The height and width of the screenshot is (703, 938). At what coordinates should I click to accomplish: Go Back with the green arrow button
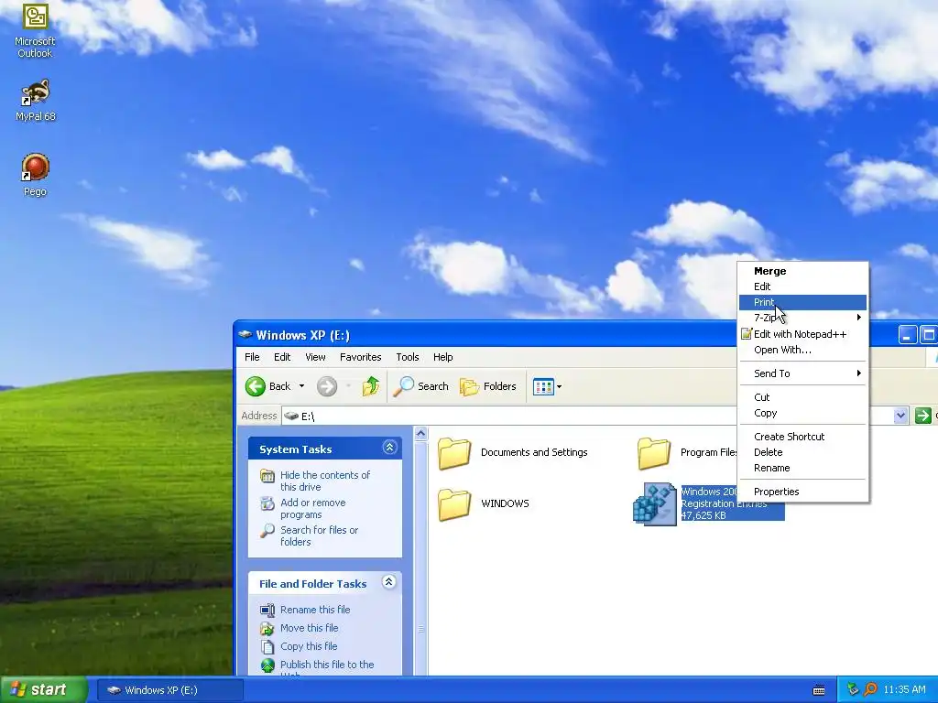coord(256,386)
